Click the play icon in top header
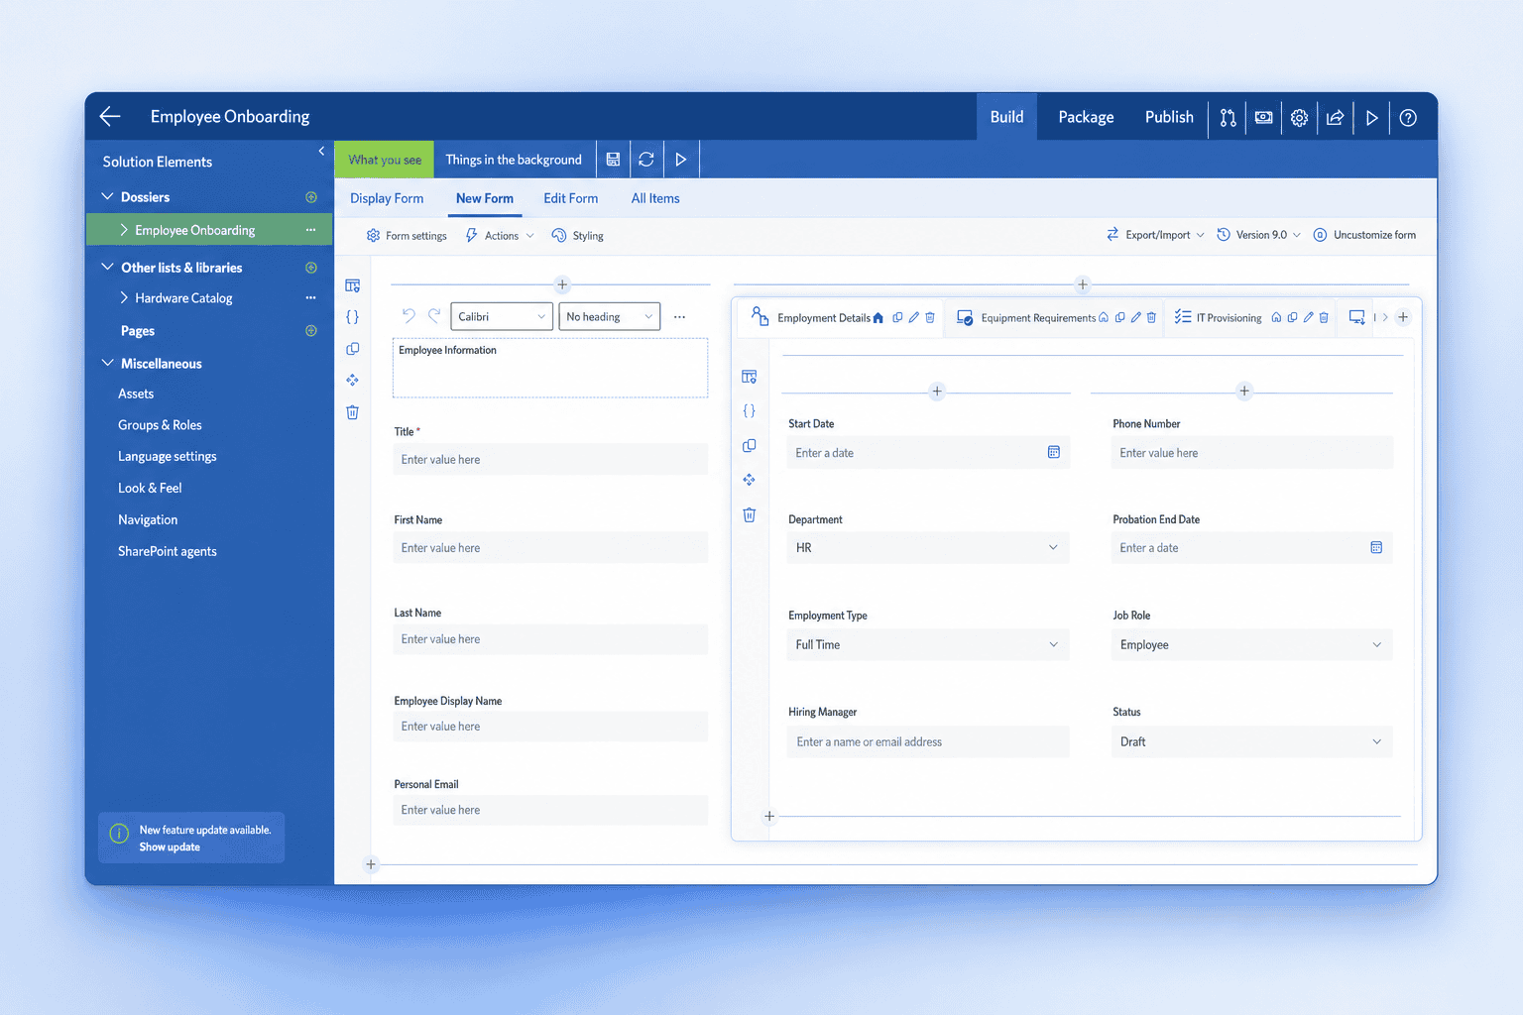The width and height of the screenshot is (1523, 1015). pos(1371,117)
